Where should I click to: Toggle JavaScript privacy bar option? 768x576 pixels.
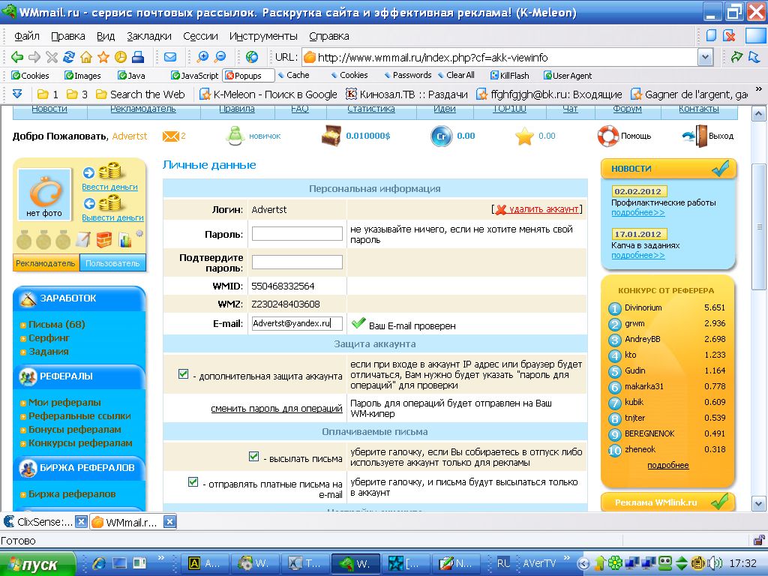pos(194,76)
